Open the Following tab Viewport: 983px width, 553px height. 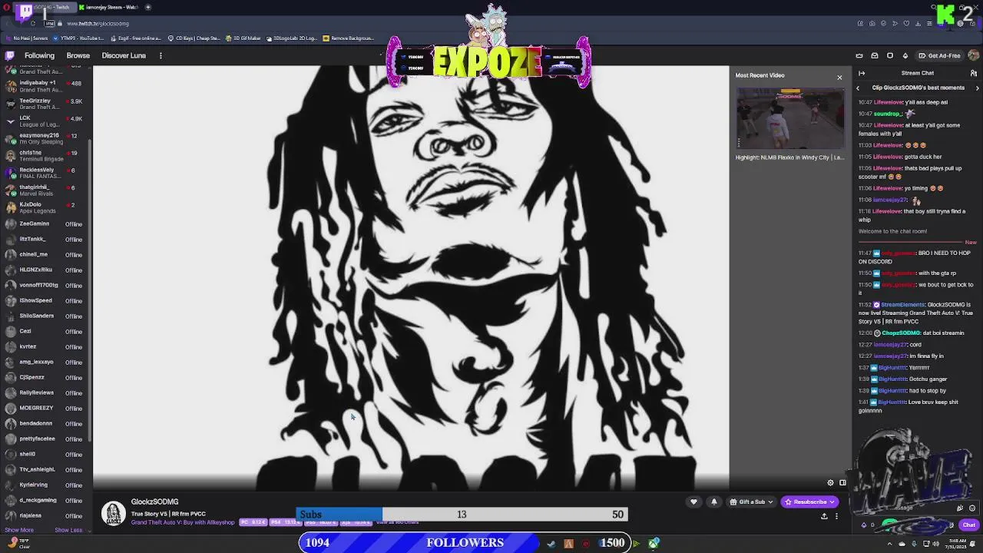[x=39, y=55]
